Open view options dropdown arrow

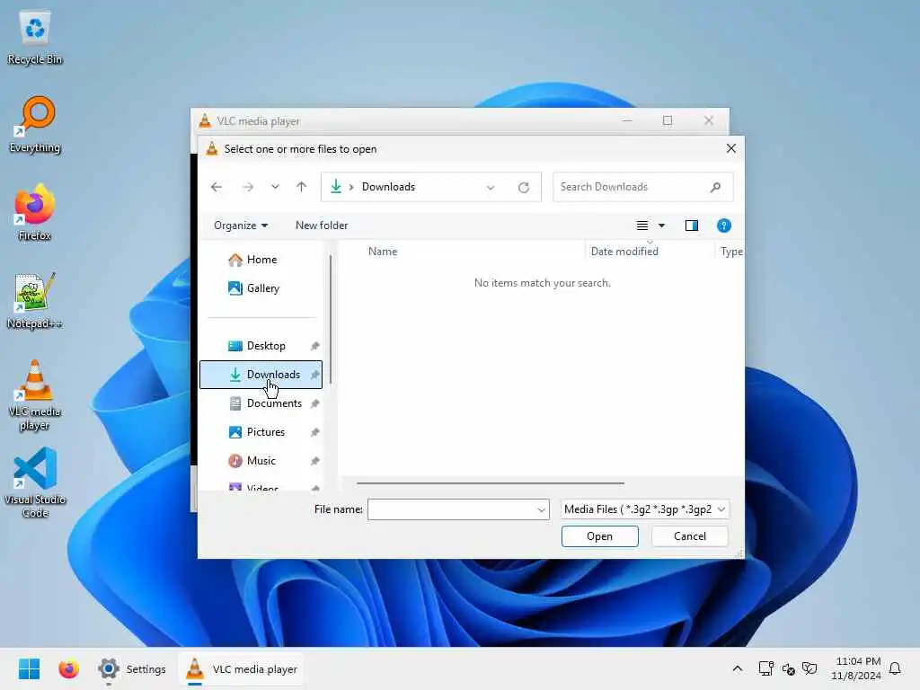(662, 226)
